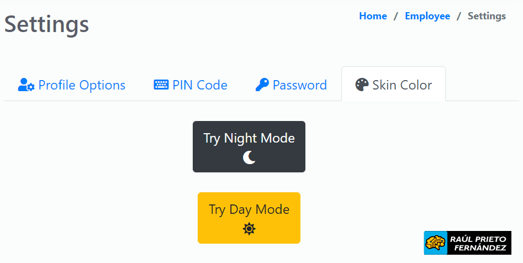This screenshot has width=523, height=263.
Task: Activate the Try Day Mode button
Action: [x=249, y=218]
